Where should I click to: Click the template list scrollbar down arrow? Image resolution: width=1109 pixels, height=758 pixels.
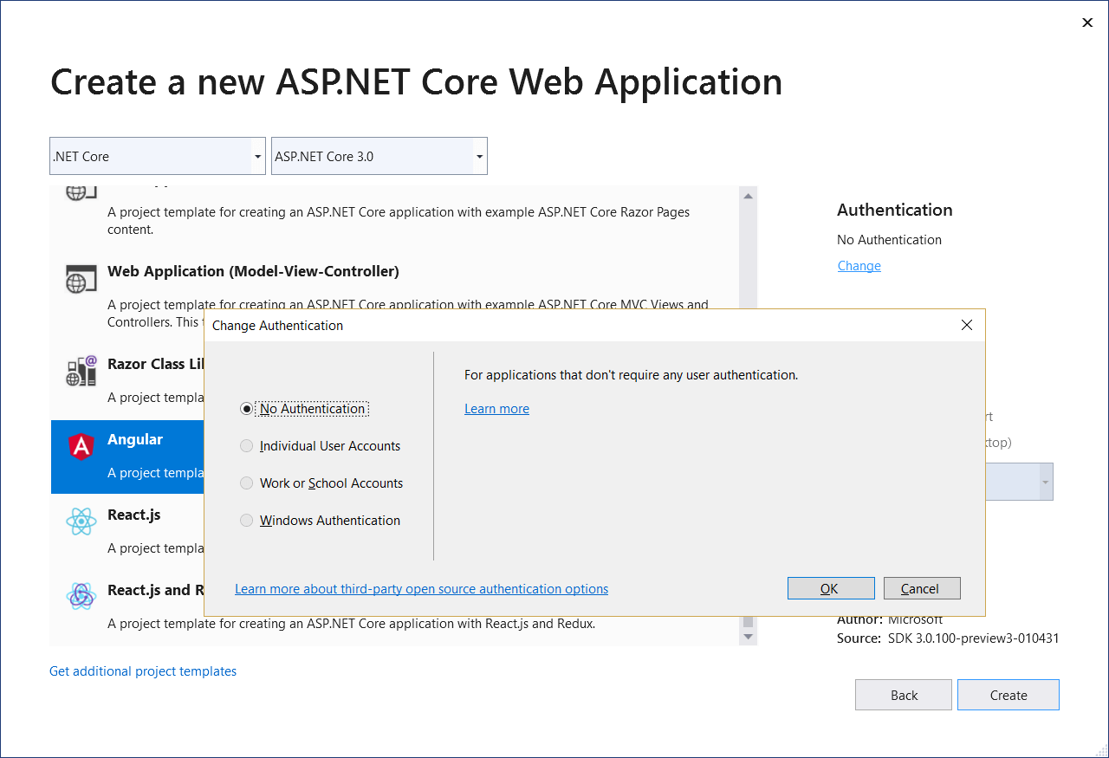tap(747, 637)
